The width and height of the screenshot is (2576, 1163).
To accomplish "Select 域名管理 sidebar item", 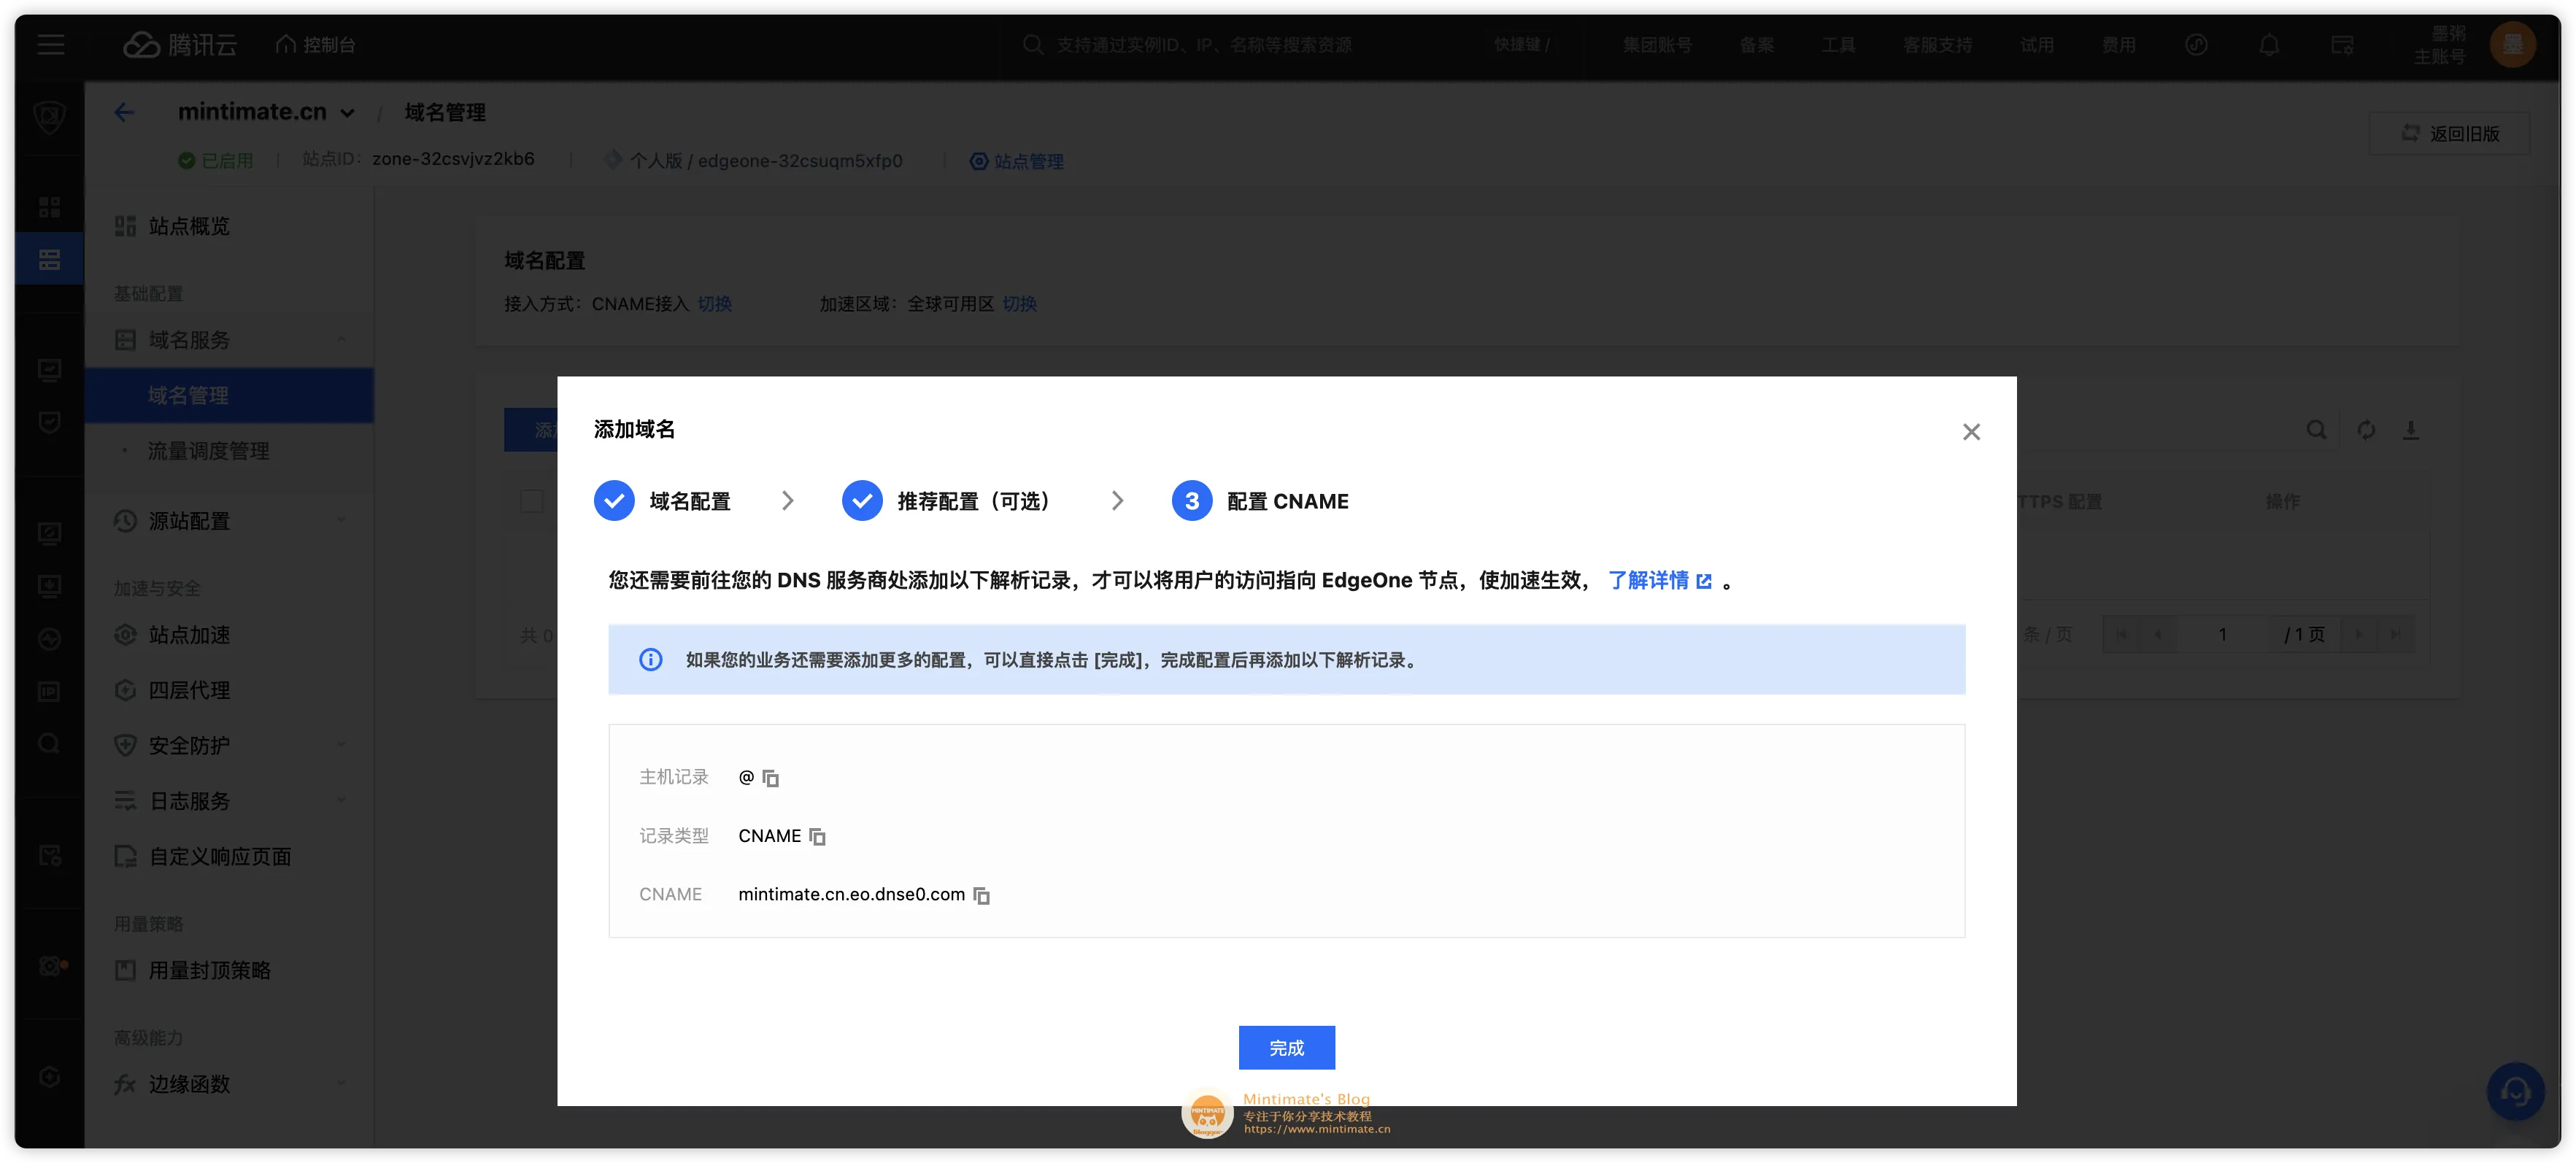I will (x=230, y=395).
